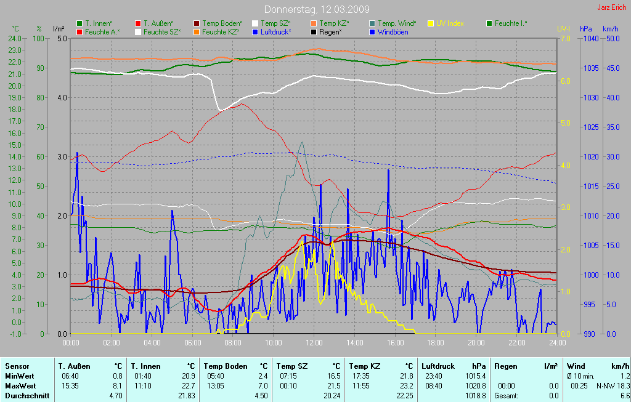The height and width of the screenshot is (402, 631).
Task: Click the T. Außen maximum value 8.1
Action: click(118, 386)
